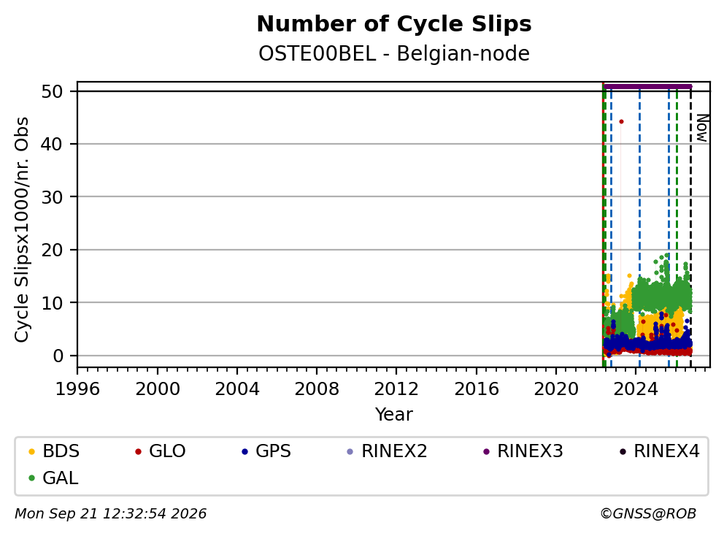Click the 2012 x-axis tick label

coord(396,389)
